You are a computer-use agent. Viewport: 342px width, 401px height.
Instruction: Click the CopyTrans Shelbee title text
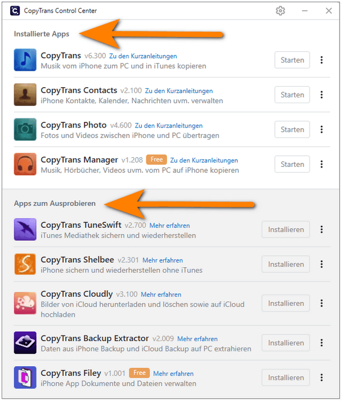78,260
